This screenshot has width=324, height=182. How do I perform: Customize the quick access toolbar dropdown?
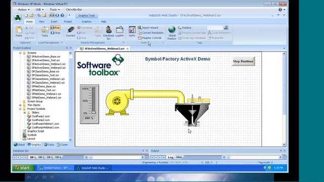(x=69, y=15)
